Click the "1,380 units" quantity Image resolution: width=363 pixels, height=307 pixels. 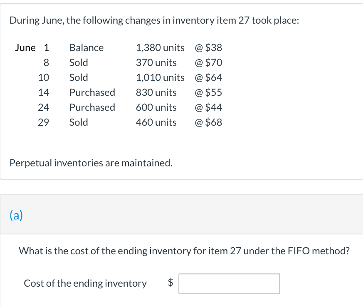(x=160, y=48)
